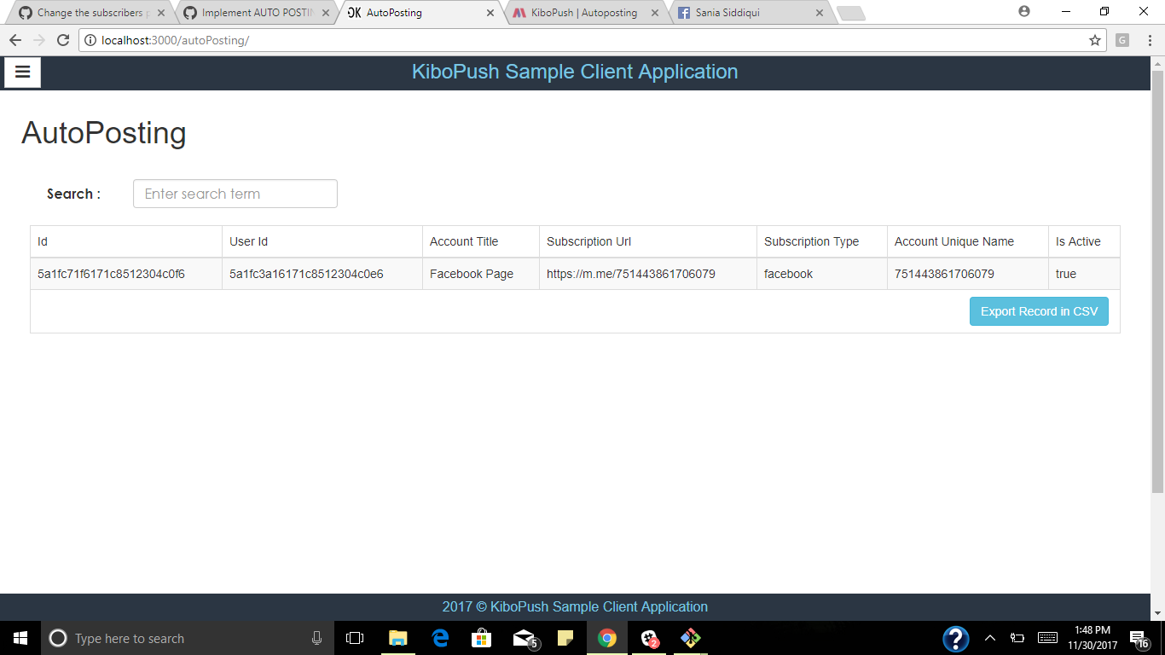1165x655 pixels.
Task: Click the microphone in taskbar search
Action: 317,638
